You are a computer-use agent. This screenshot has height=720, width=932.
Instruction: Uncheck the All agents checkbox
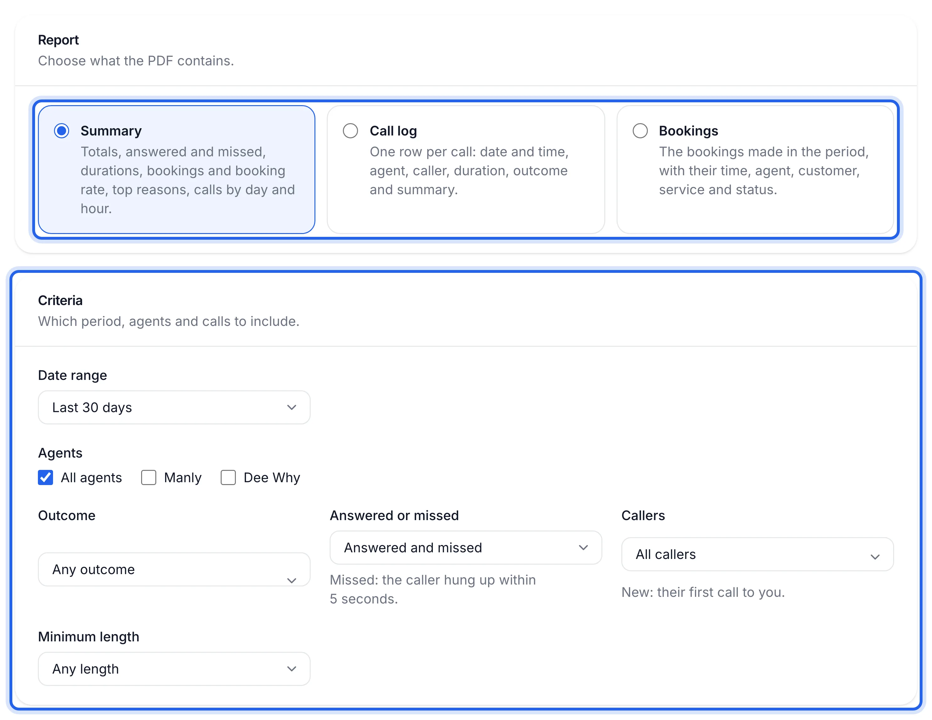pos(46,477)
